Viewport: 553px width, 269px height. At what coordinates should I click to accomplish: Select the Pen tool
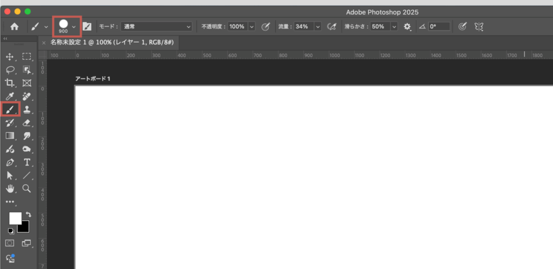pyautogui.click(x=10, y=163)
